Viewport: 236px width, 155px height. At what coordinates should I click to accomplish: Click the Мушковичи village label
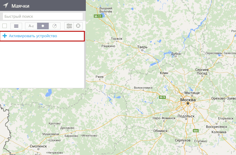[x=51, y=134]
